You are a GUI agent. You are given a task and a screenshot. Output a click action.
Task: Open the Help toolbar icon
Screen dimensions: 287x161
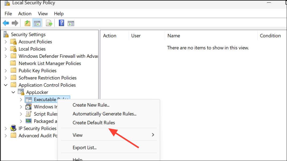click(x=61, y=23)
